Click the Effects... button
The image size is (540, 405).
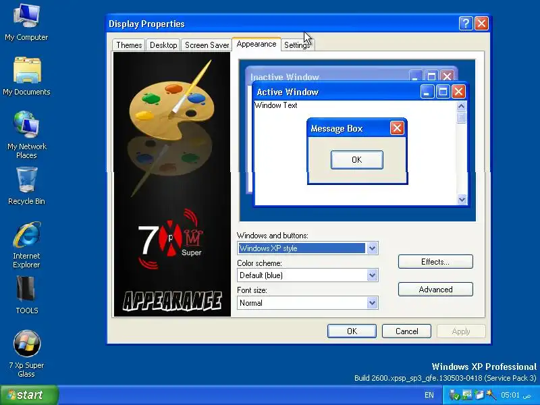coord(435,262)
